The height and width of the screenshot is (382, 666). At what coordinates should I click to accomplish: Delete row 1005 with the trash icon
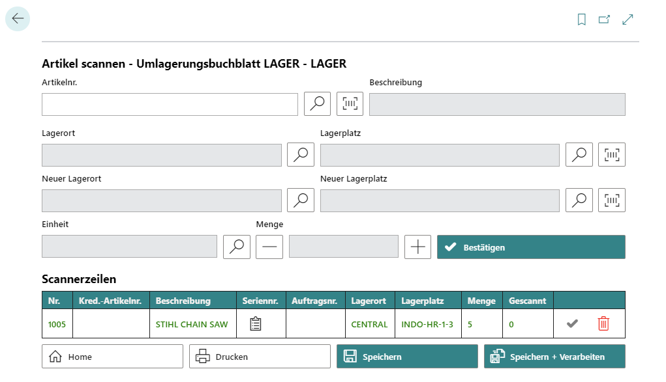pyautogui.click(x=603, y=324)
